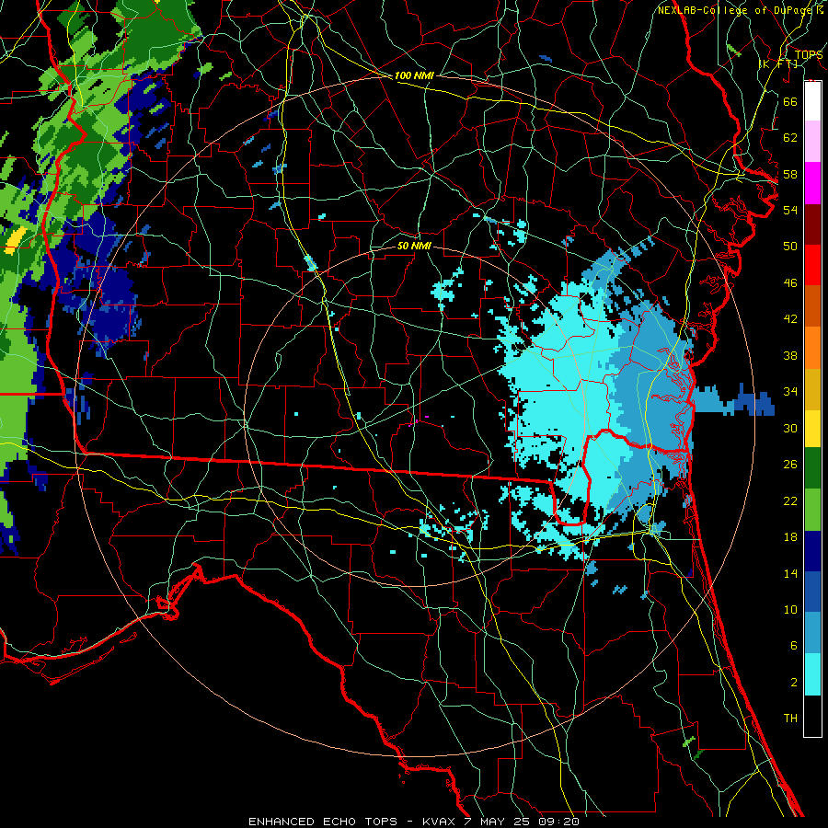
Task: Click the legend value "10"
Action: click(790, 609)
